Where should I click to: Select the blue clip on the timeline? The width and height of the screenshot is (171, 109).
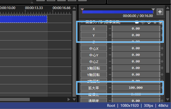[x=23, y=19]
